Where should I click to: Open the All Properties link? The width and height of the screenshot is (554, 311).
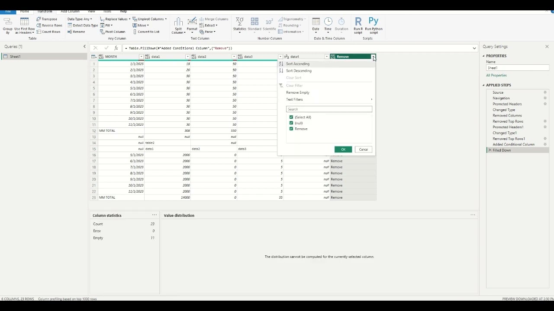tap(496, 76)
